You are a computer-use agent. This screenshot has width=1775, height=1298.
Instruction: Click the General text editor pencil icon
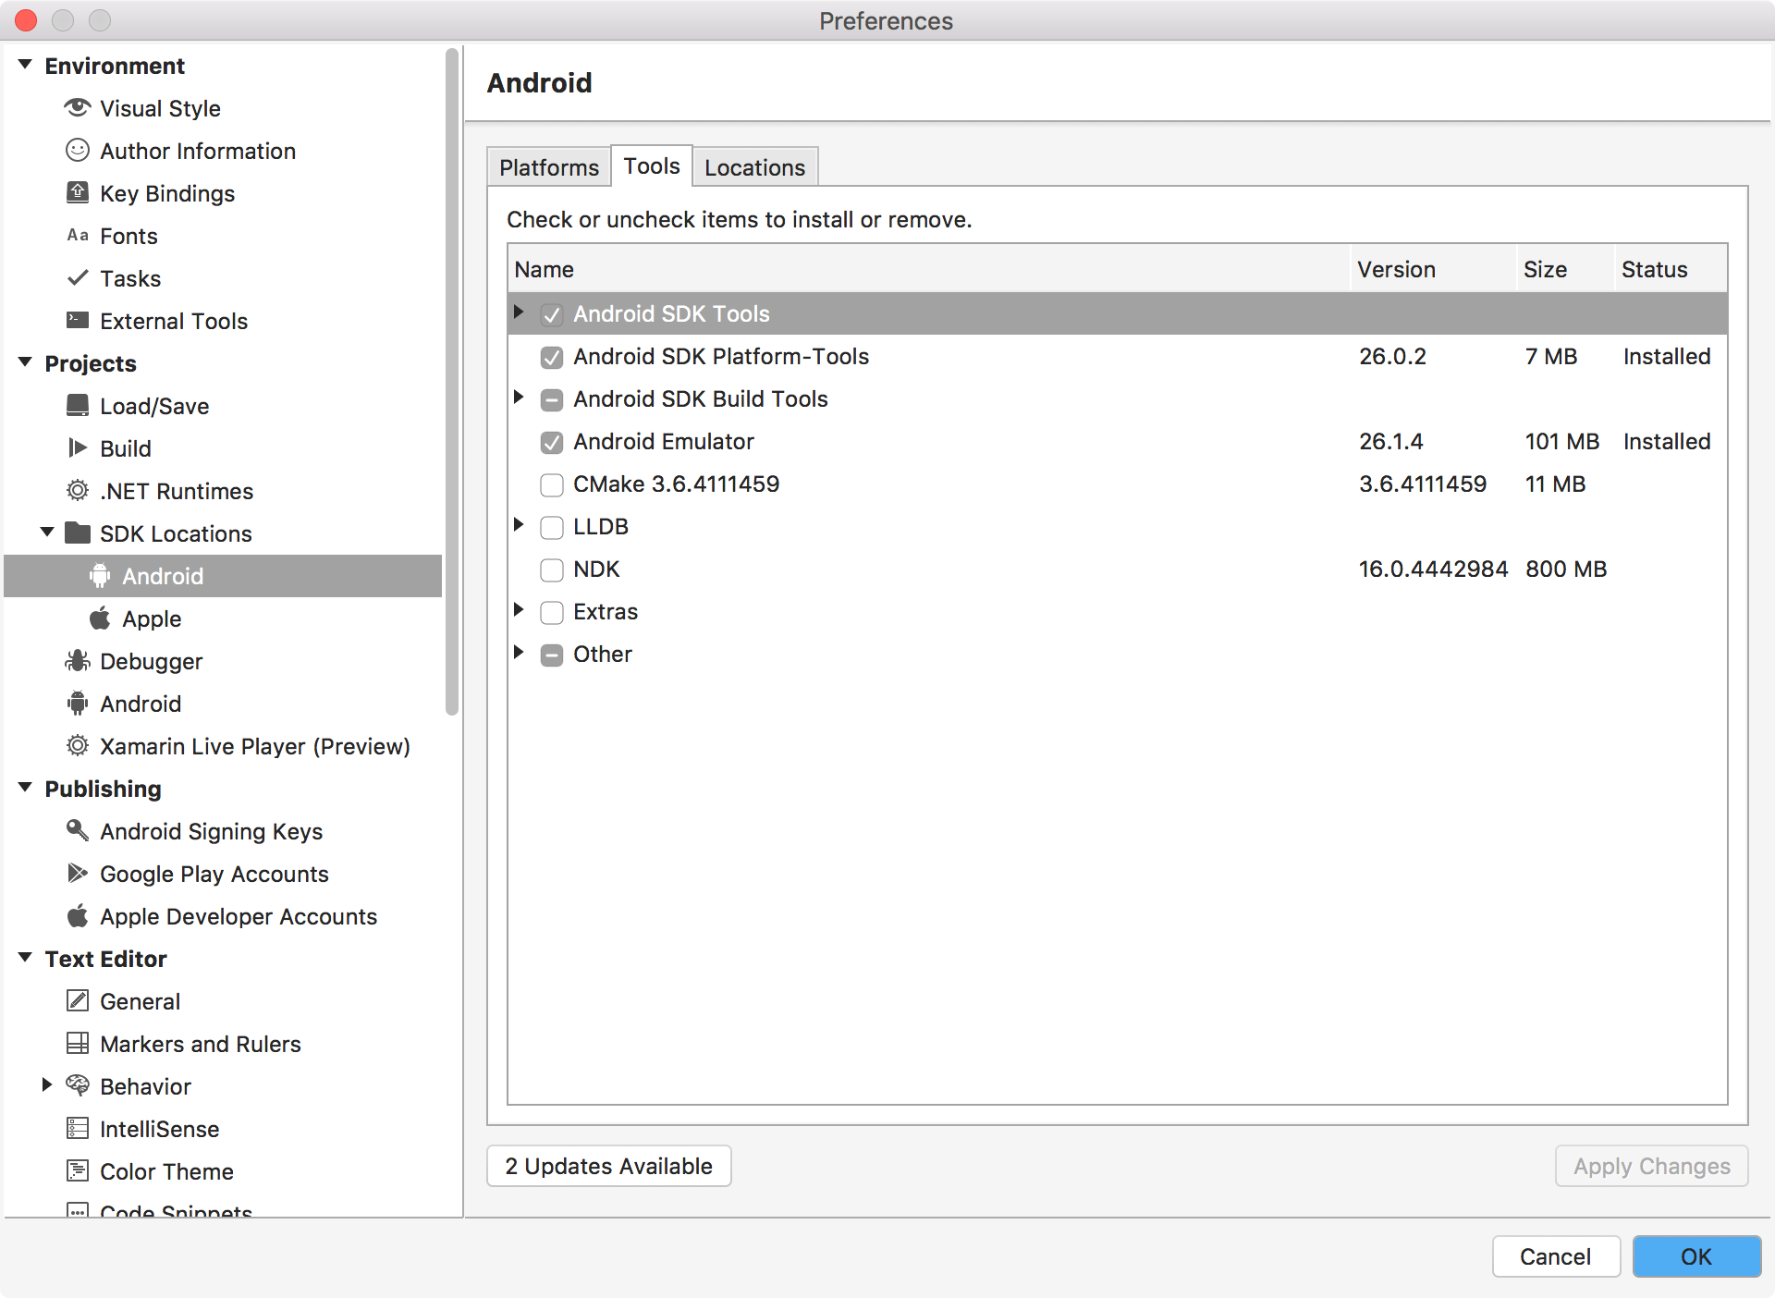(x=78, y=1001)
